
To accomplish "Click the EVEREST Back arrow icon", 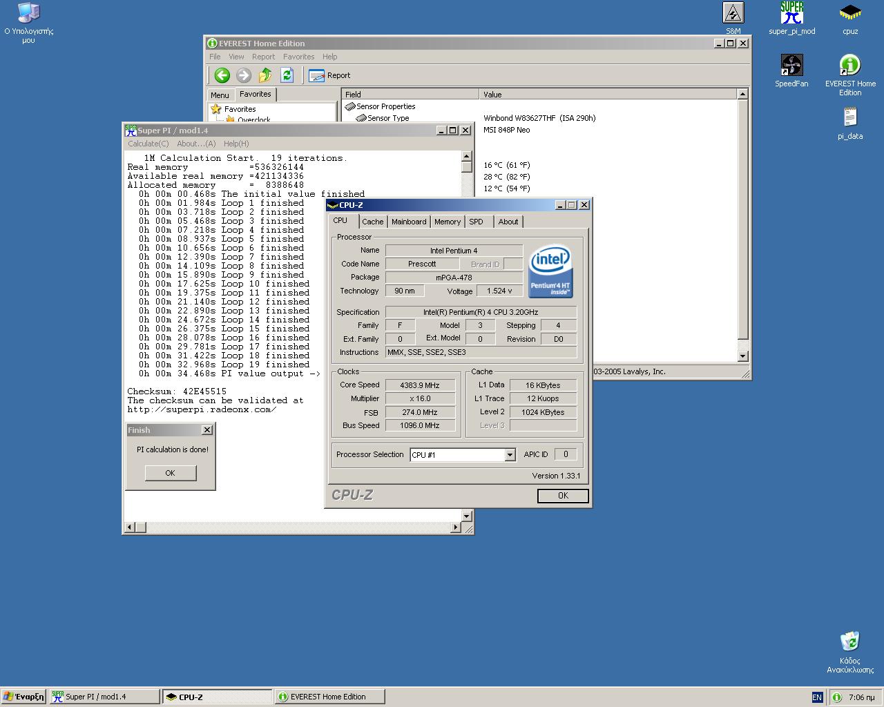I will pyautogui.click(x=222, y=75).
